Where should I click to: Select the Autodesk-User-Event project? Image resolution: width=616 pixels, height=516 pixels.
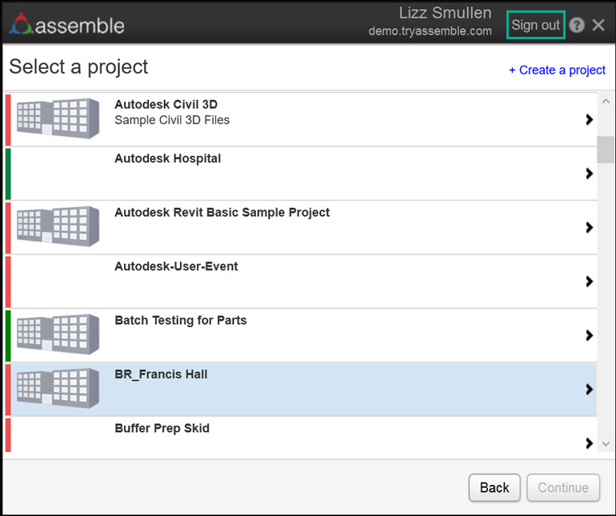[x=176, y=266]
